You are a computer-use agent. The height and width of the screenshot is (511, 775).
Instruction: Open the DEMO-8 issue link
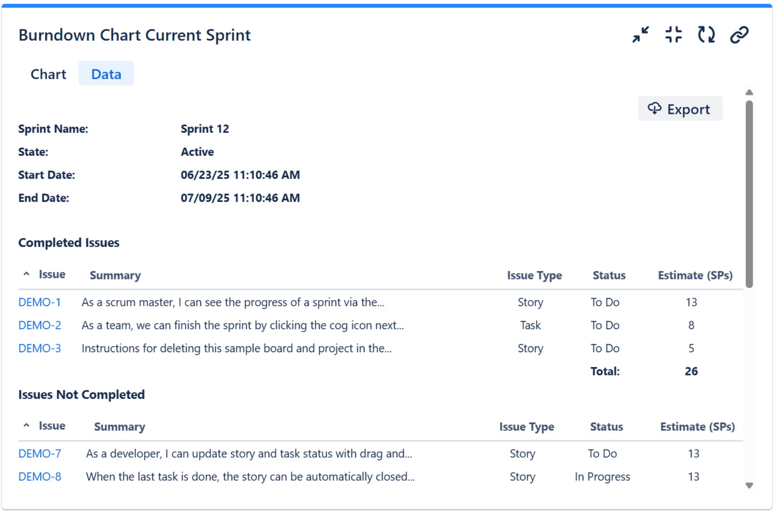(x=40, y=477)
